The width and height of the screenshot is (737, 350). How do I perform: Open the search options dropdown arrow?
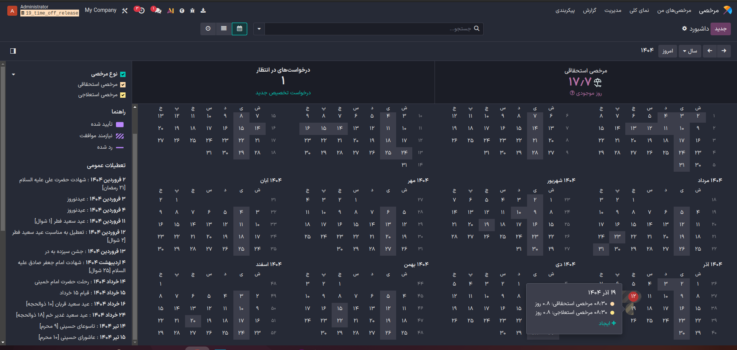point(259,29)
